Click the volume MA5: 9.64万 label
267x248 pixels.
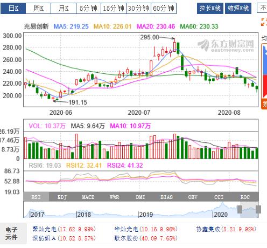point(88,126)
